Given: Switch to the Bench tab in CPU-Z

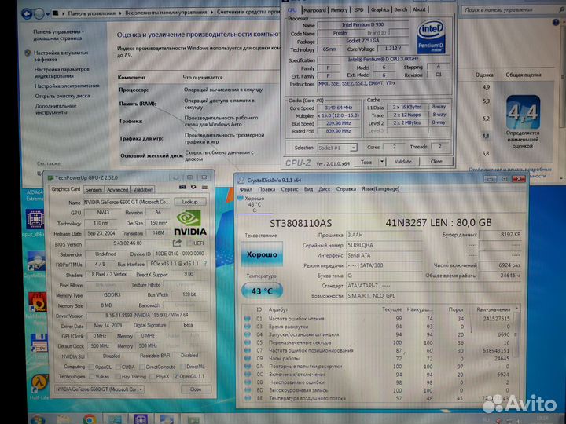Looking at the screenshot, I should (401, 9).
